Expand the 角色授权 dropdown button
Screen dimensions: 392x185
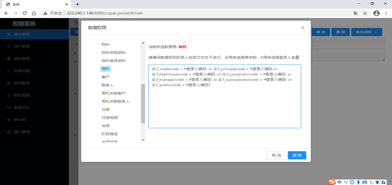366,32
